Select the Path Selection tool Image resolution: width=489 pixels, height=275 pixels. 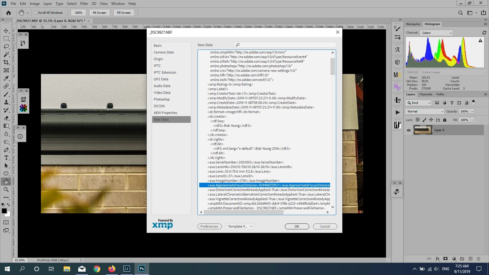coord(6,166)
